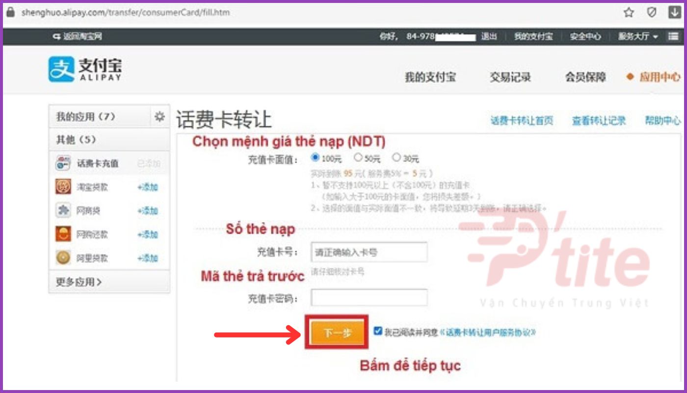Screen dimensions: 687x393
Task: Click the bookmark star icon in address bar
Action: pos(629,13)
